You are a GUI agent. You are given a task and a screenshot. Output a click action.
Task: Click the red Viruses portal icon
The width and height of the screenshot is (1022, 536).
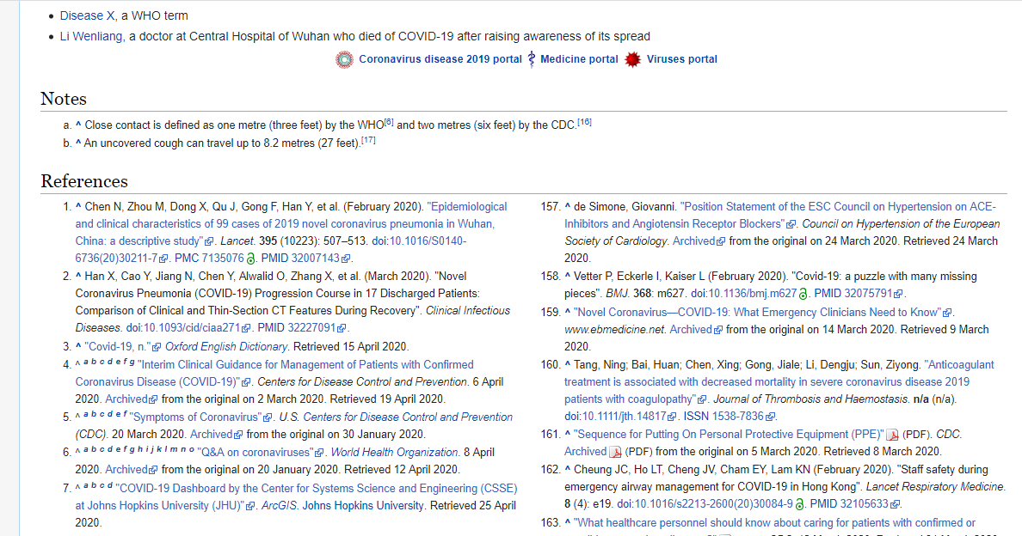(633, 60)
